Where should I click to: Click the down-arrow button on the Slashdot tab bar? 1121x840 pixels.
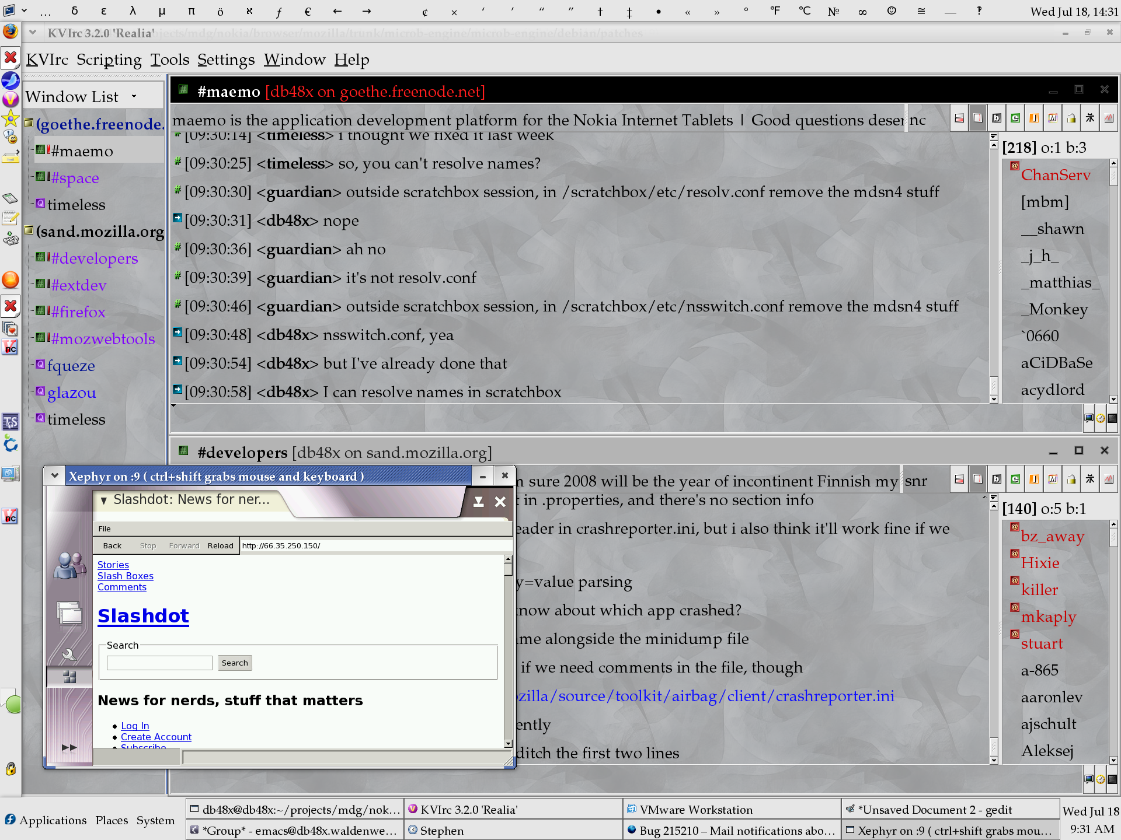point(478,502)
